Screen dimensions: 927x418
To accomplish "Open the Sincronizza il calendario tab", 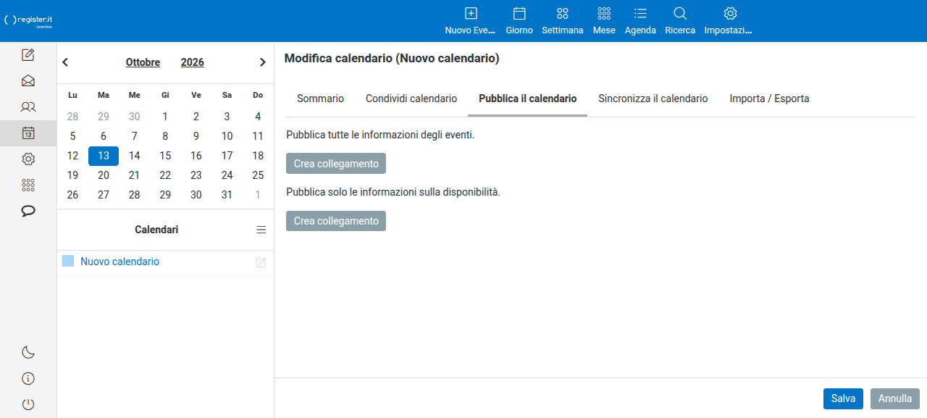I will [653, 99].
